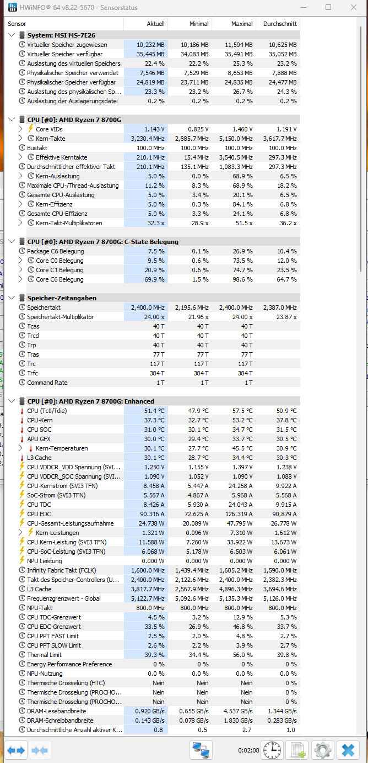
Task: Click the chip icon of System: MSI MS-7E26
Action: pyautogui.click(x=22, y=35)
